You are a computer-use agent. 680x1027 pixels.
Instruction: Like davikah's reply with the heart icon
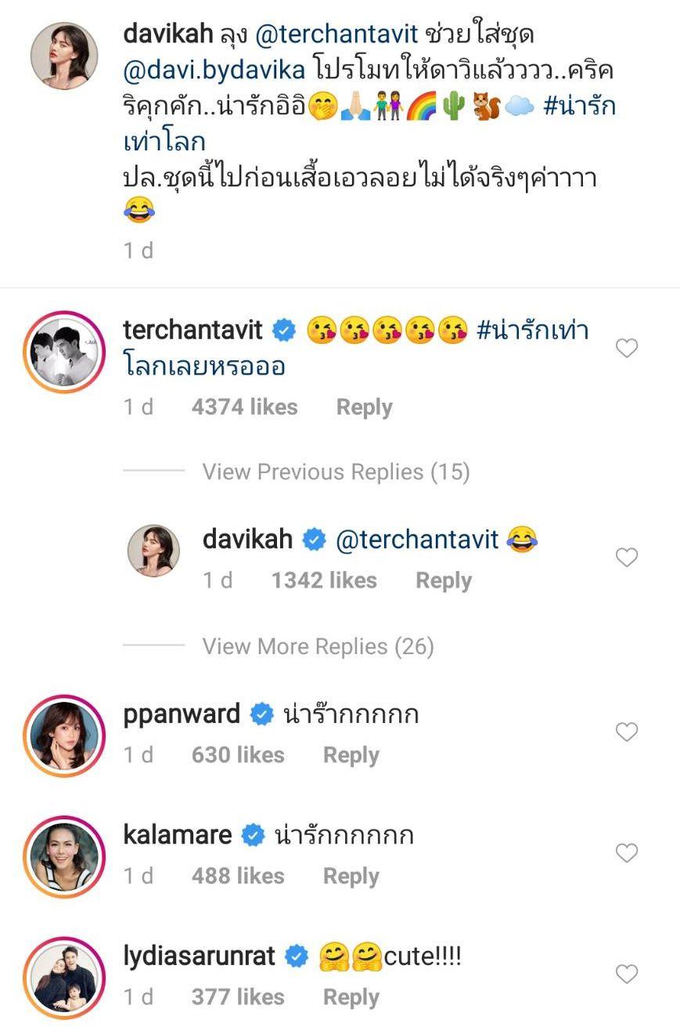click(x=626, y=558)
